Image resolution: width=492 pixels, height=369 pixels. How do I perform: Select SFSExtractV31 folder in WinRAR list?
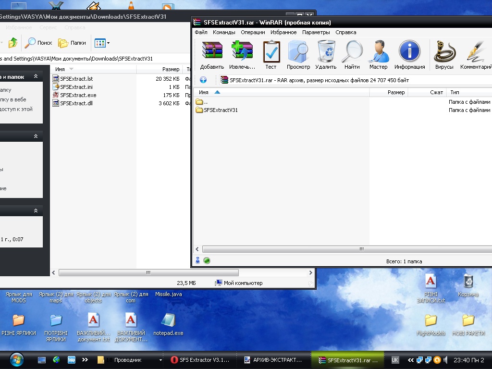tap(217, 110)
